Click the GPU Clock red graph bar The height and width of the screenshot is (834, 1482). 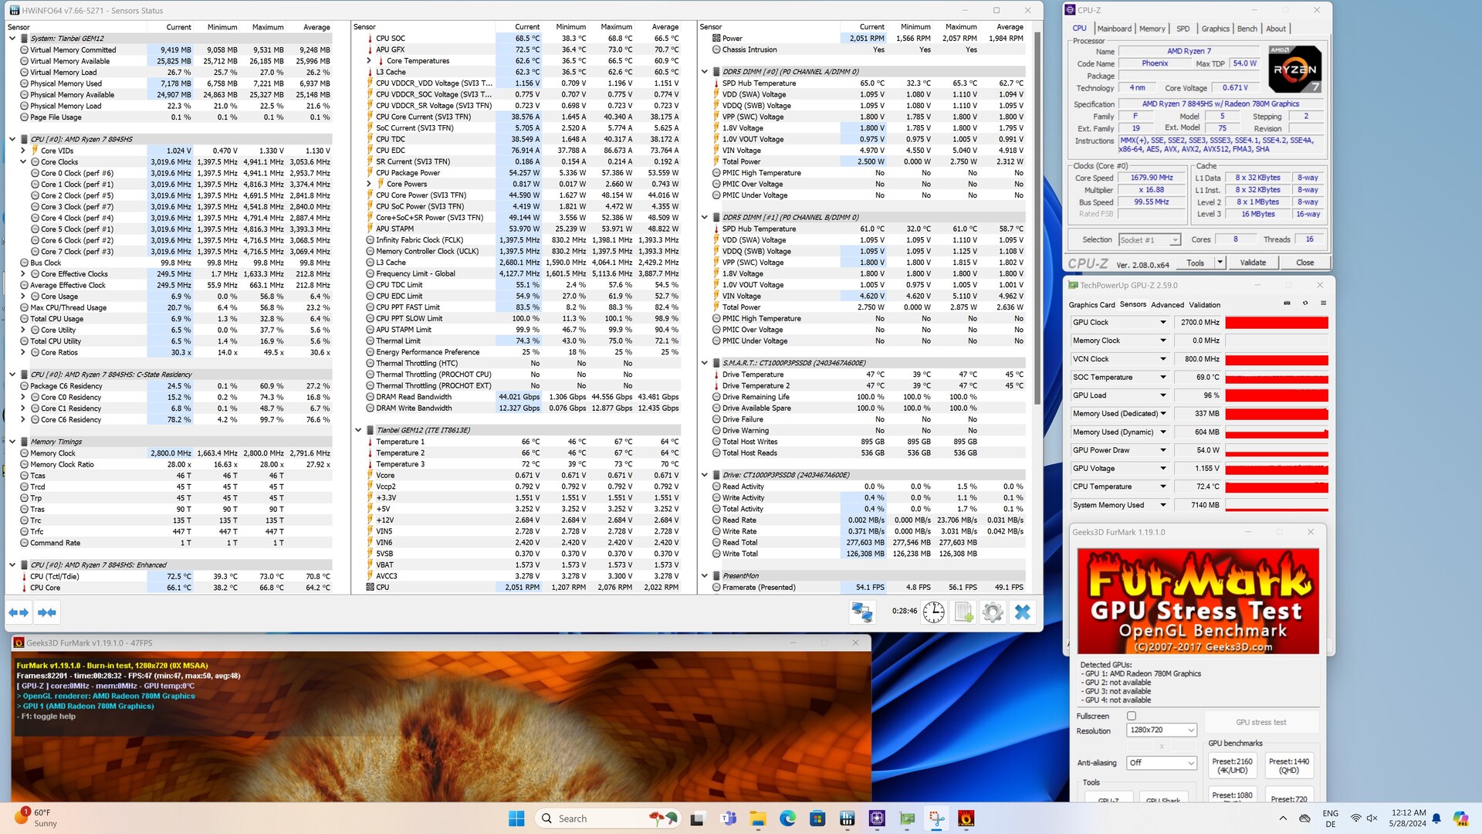pos(1277,322)
